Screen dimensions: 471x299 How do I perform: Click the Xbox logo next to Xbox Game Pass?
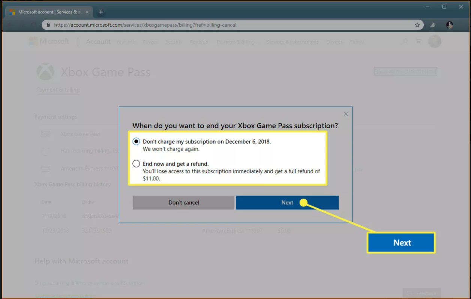pyautogui.click(x=45, y=72)
